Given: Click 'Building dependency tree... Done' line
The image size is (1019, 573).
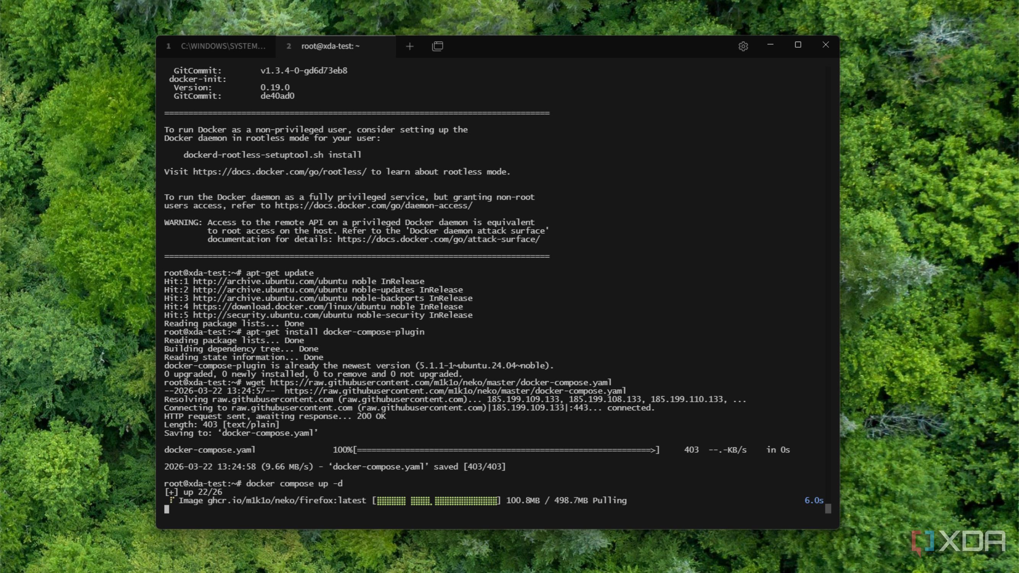Looking at the screenshot, I should (x=241, y=349).
